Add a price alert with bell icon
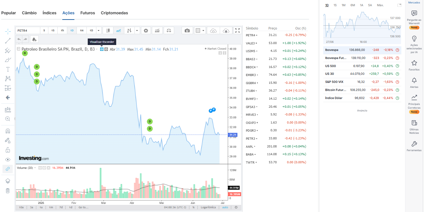The width and height of the screenshot is (424, 212). [x=34, y=39]
